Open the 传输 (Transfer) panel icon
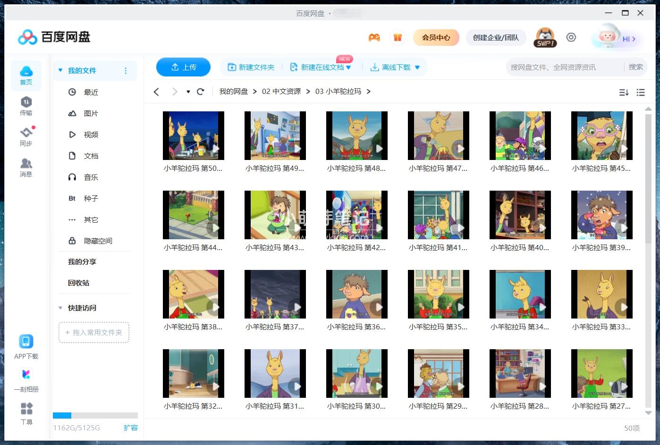Image resolution: width=660 pixels, height=445 pixels. (x=26, y=104)
